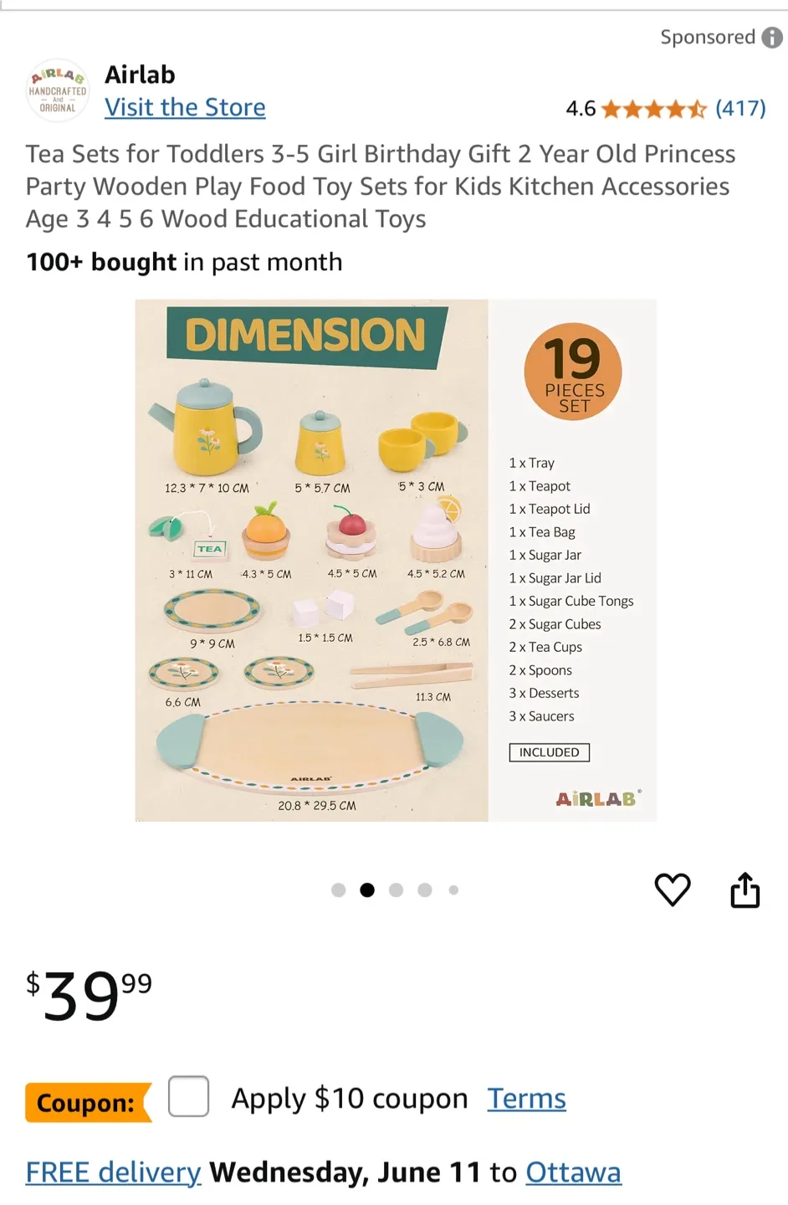Click the upload-style share arrow icon

[745, 890]
